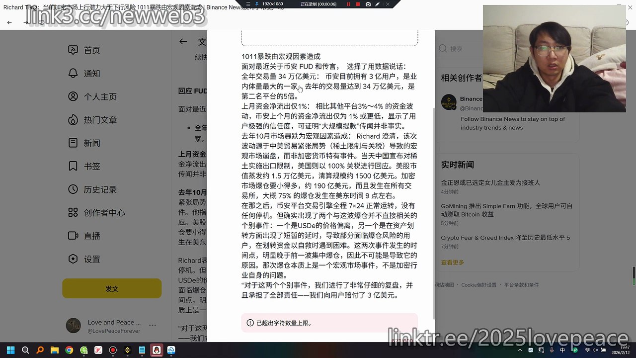Click the 实时新闻 heading
The width and height of the screenshot is (636, 358).
click(x=458, y=165)
